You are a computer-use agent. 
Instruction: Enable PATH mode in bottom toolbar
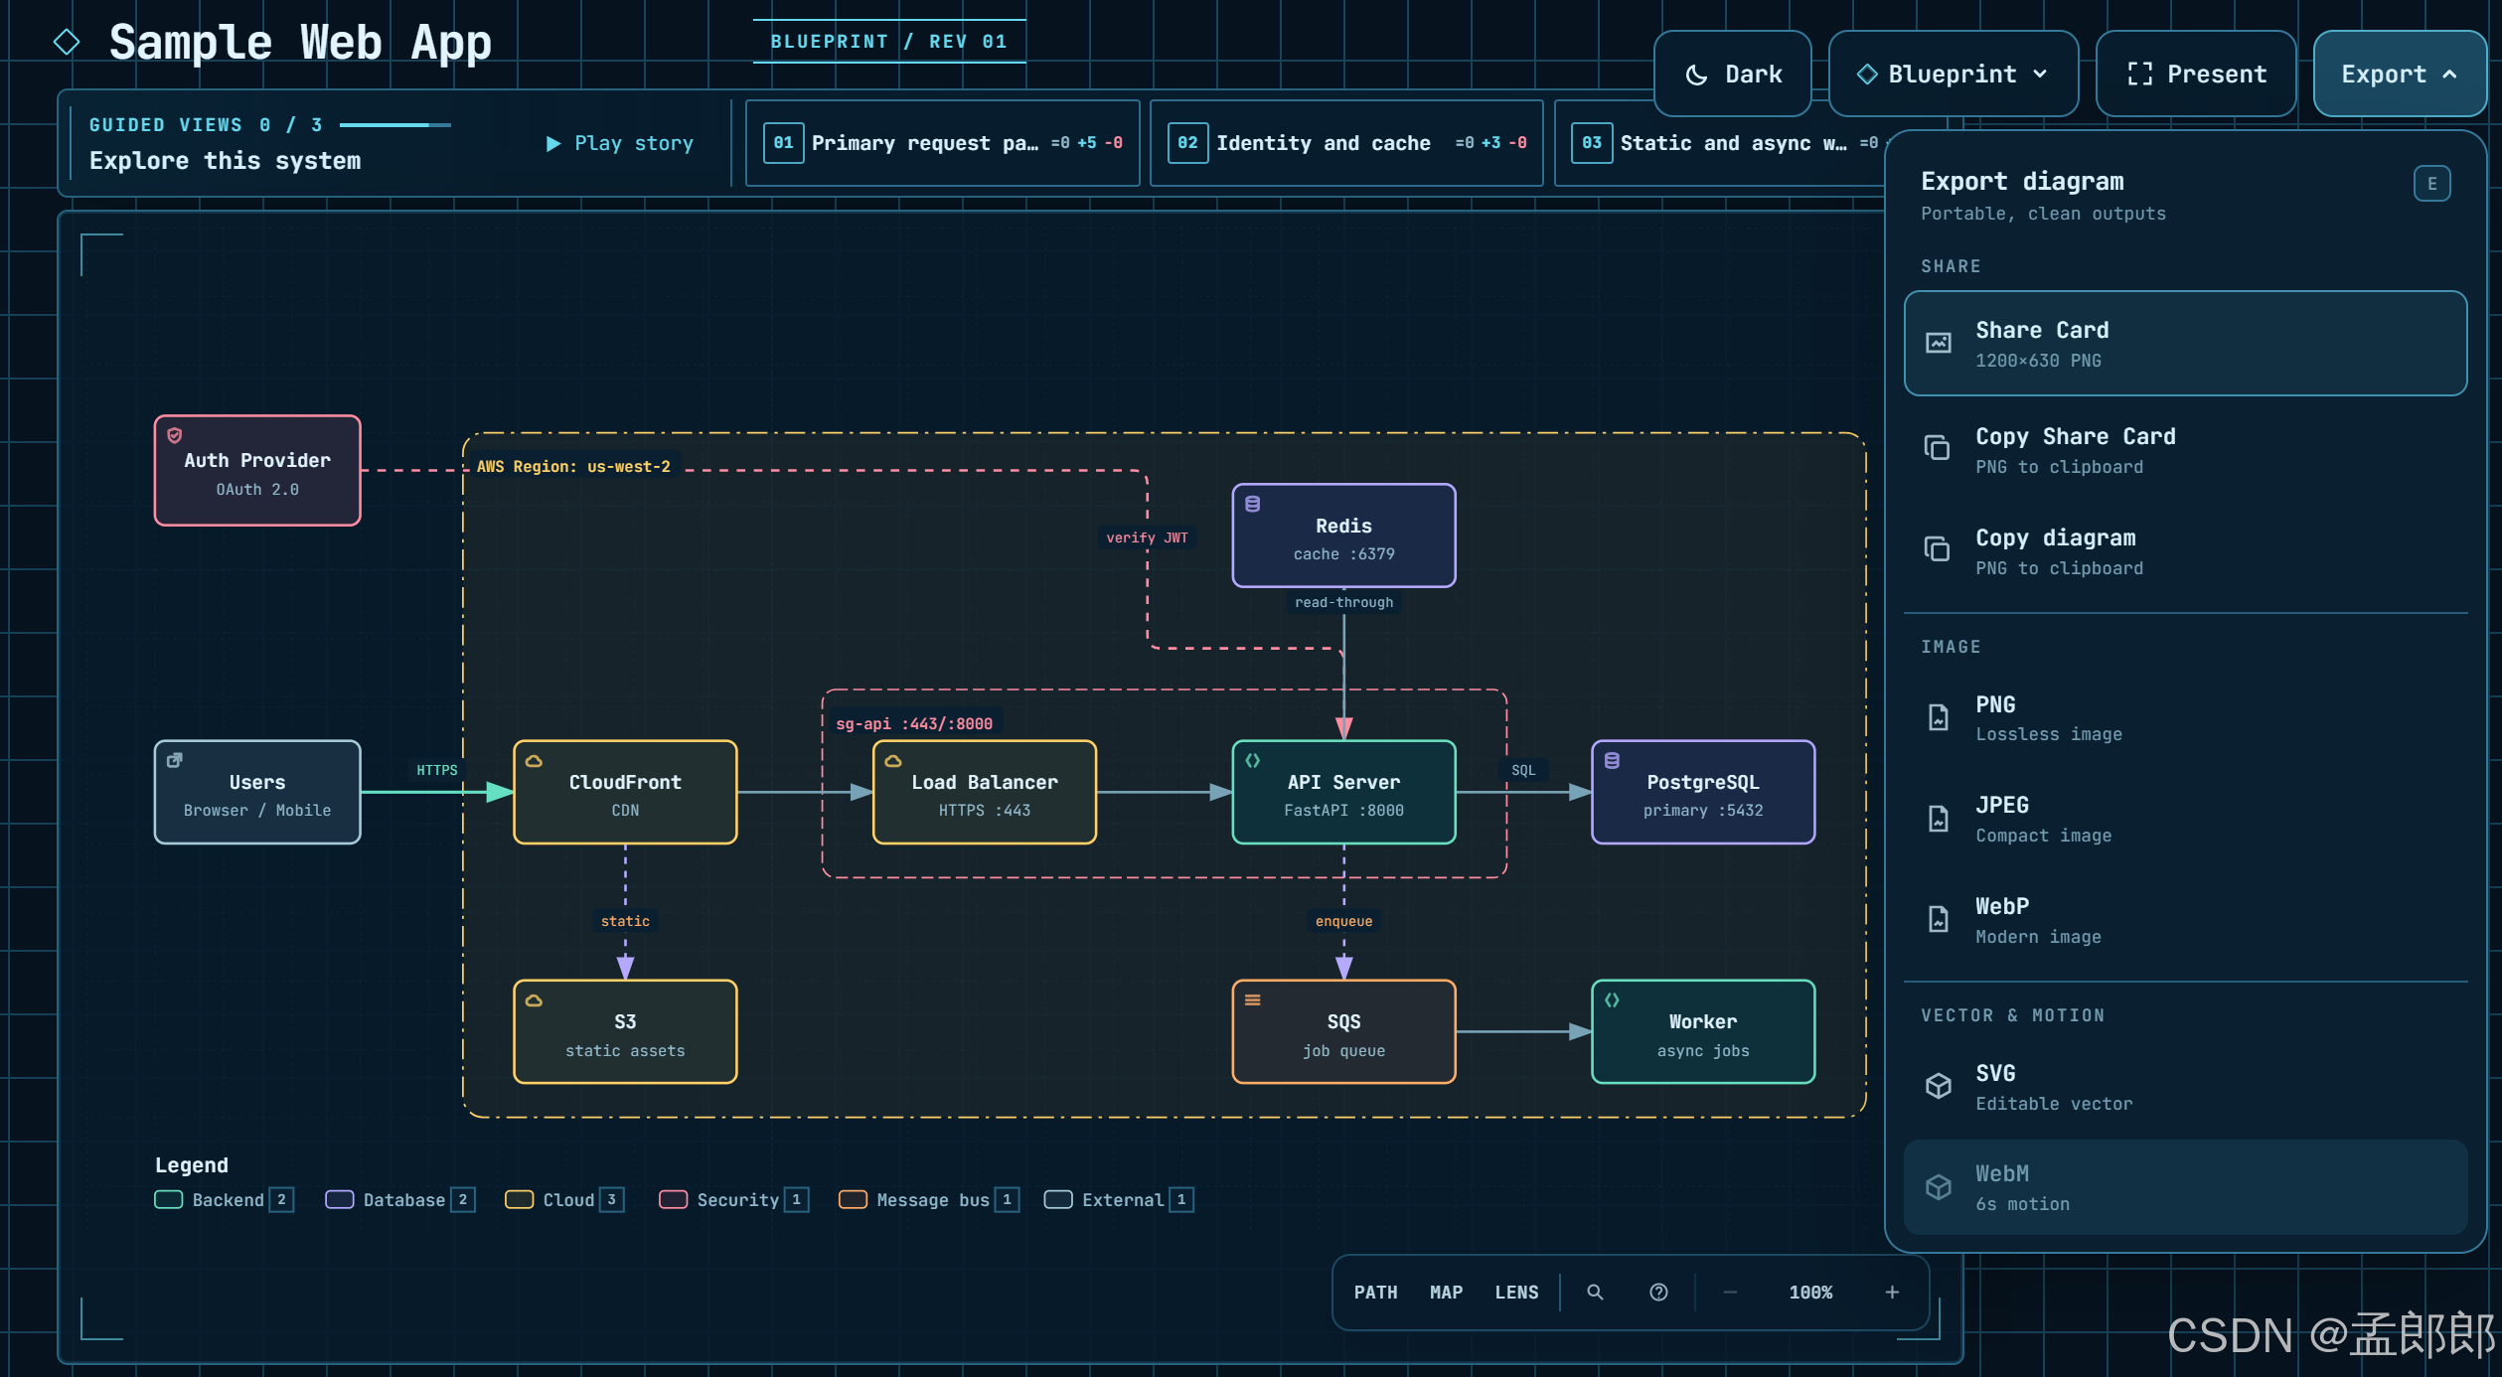(x=1375, y=1293)
